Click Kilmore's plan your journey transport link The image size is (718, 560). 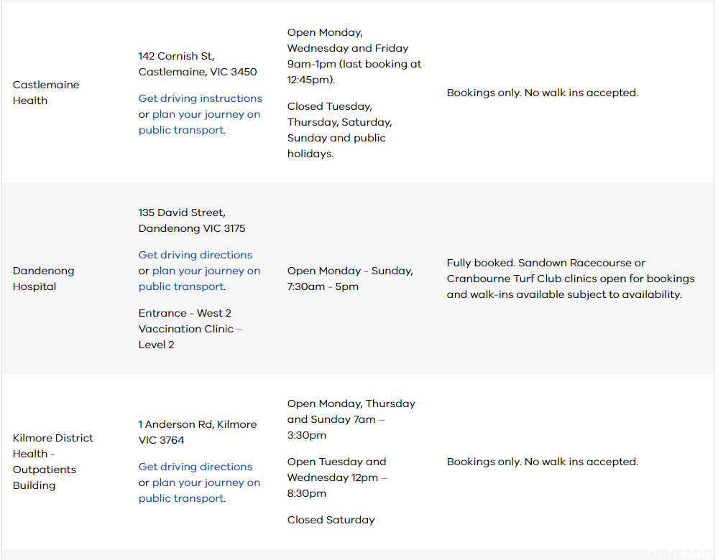pyautogui.click(x=206, y=483)
